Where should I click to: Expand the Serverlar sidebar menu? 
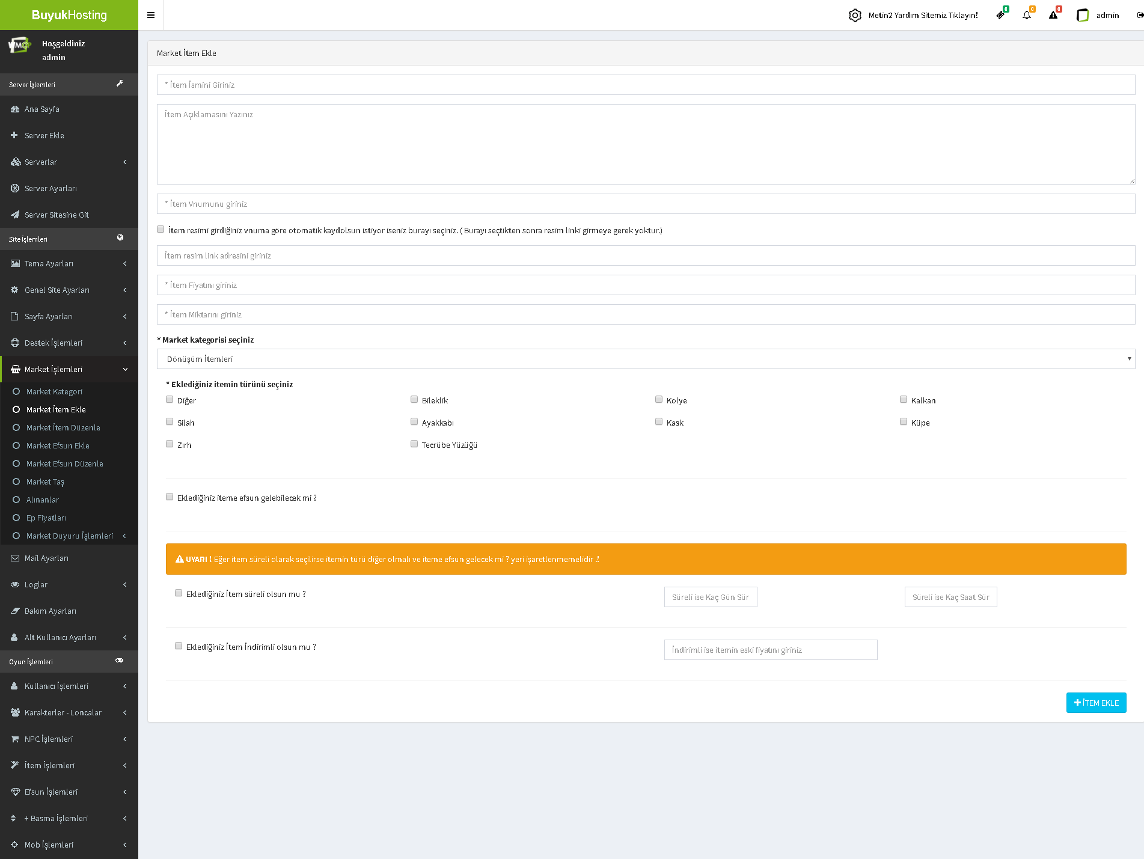(x=69, y=162)
